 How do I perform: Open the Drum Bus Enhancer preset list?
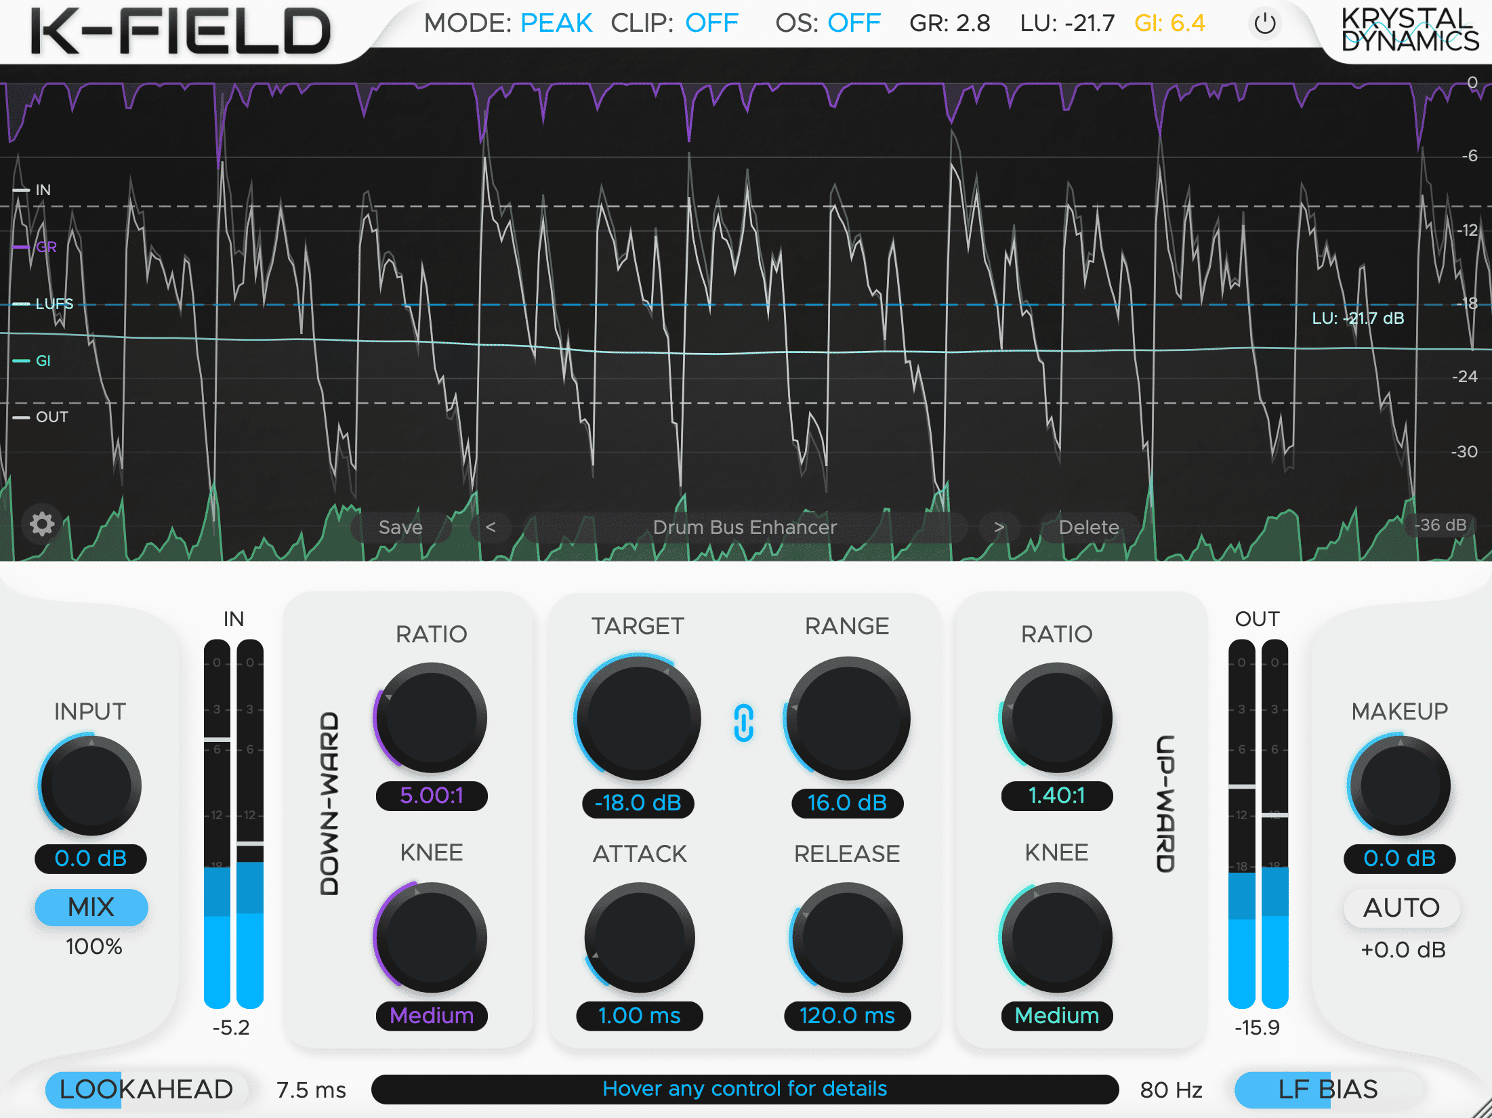pyautogui.click(x=745, y=526)
